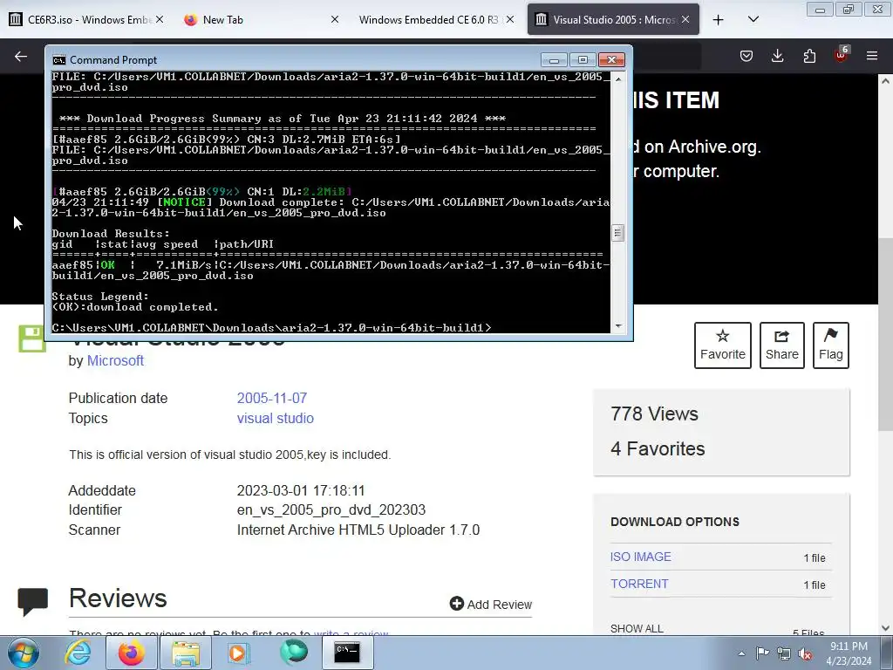
Task: Click Add Review link
Action: (490, 604)
